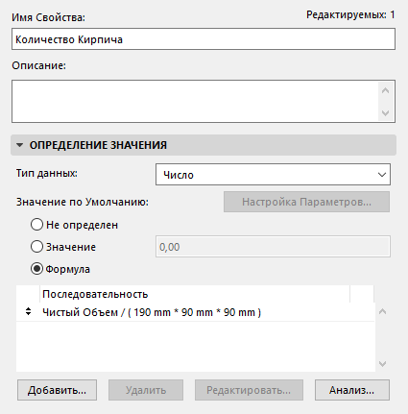Select the Формула radio button

tap(36, 269)
